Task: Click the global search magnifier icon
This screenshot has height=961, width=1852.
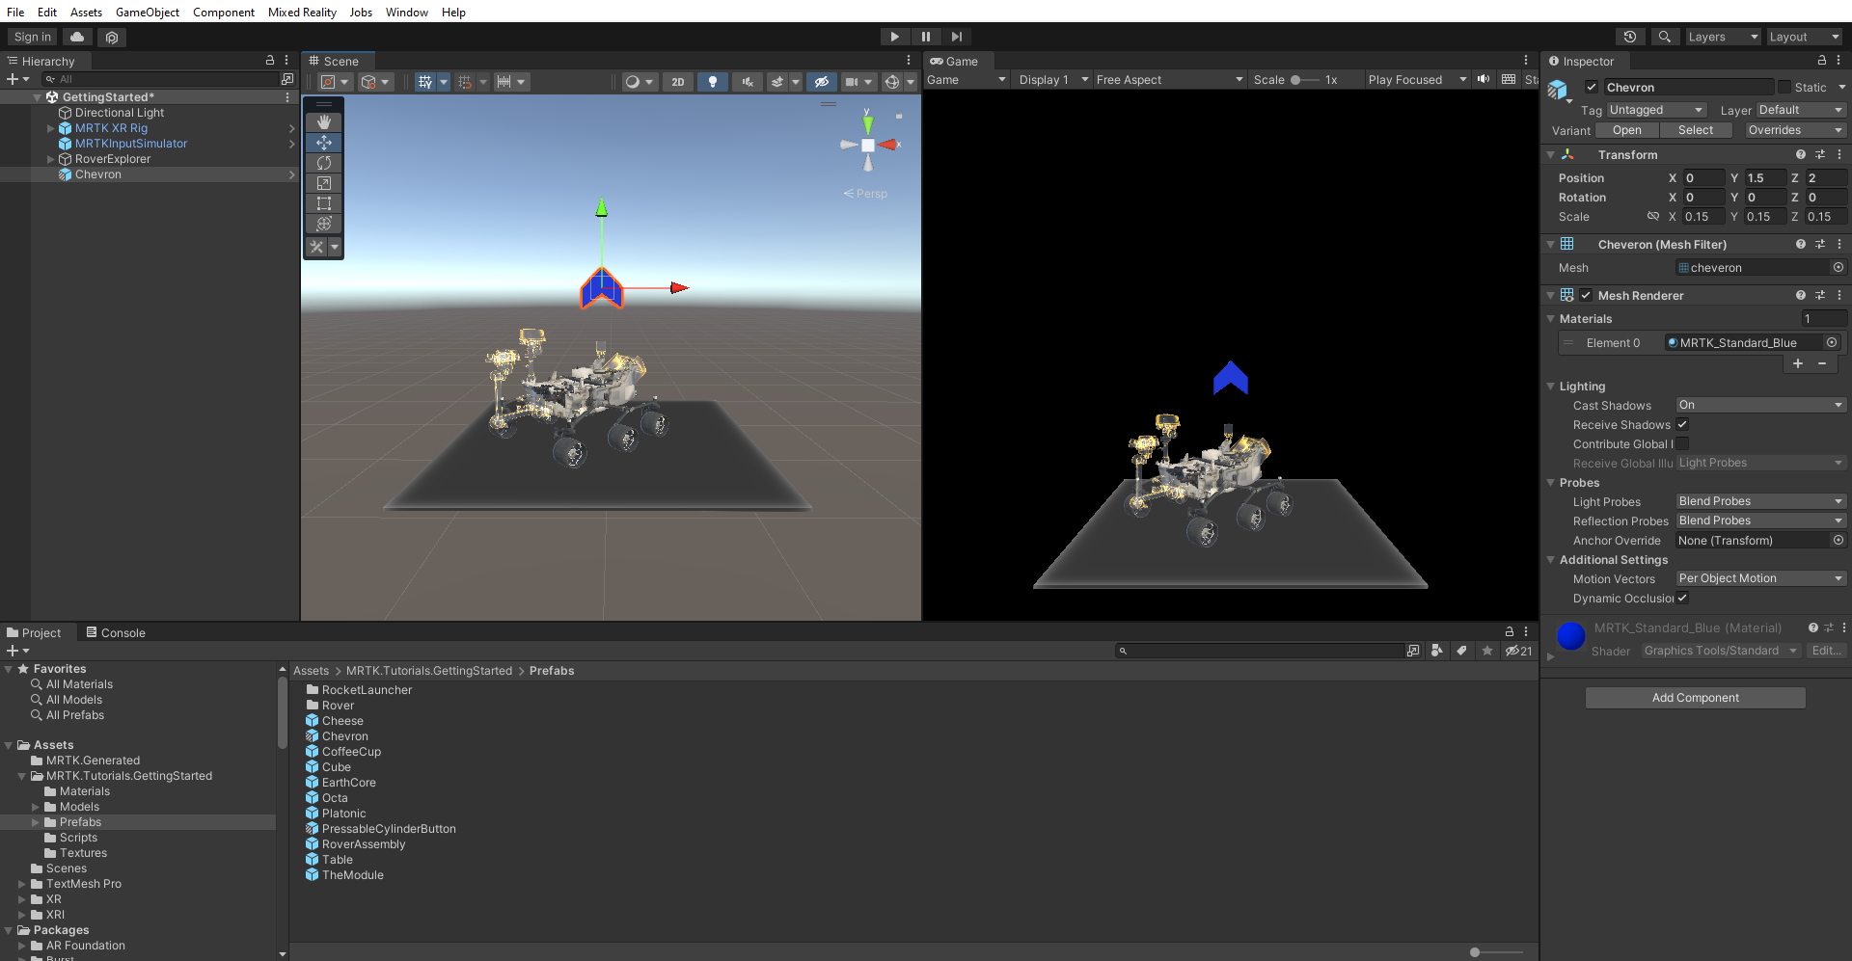Action: pyautogui.click(x=1664, y=37)
